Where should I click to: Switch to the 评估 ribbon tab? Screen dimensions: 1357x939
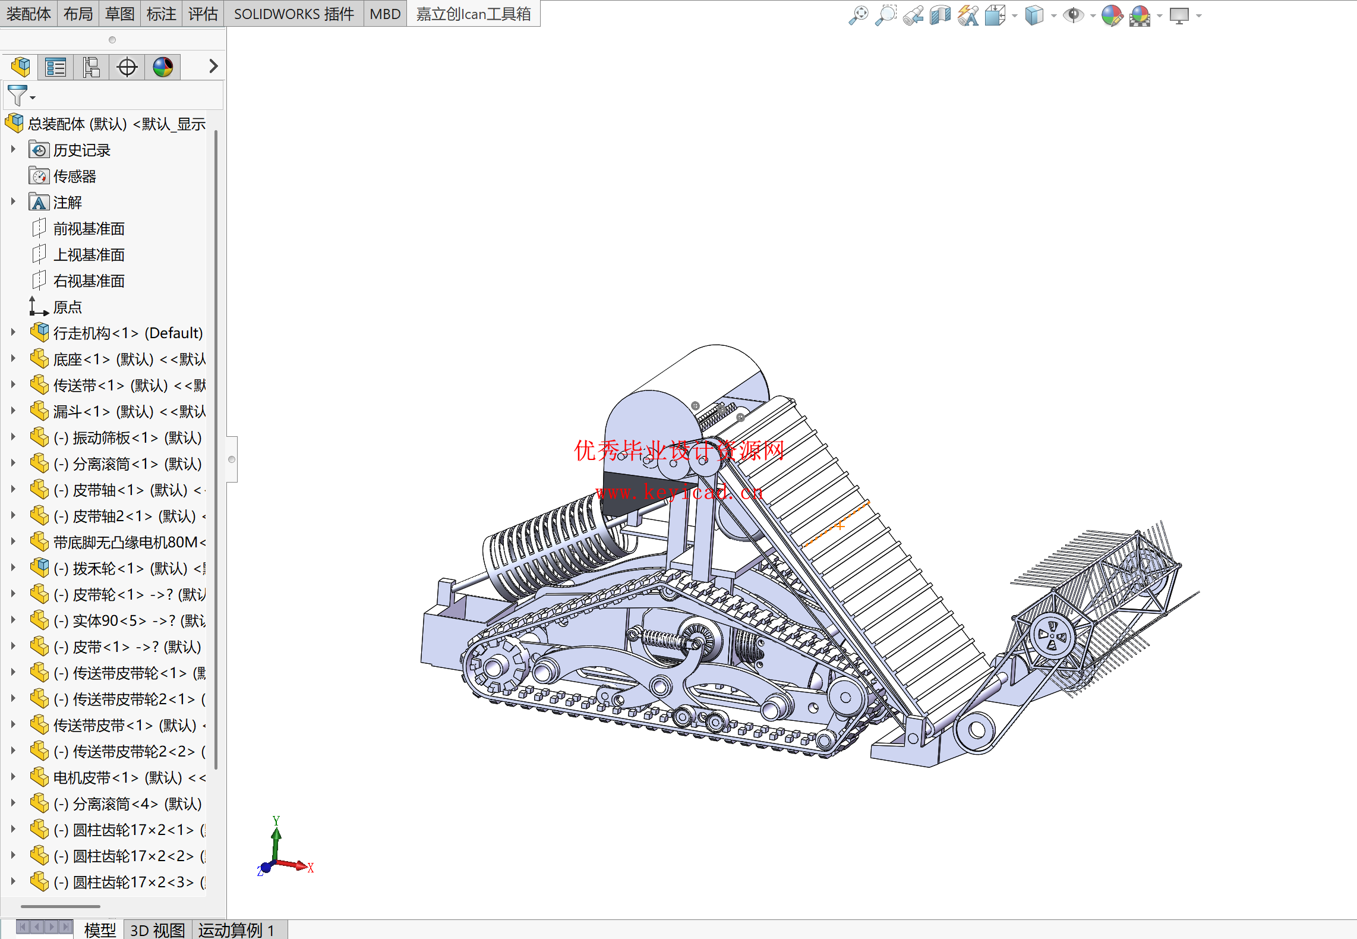tap(203, 14)
